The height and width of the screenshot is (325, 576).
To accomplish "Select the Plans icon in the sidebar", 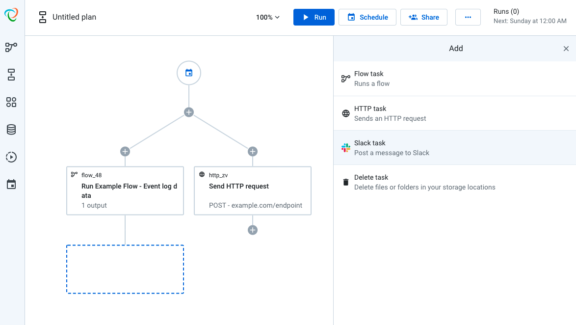I will (11, 75).
